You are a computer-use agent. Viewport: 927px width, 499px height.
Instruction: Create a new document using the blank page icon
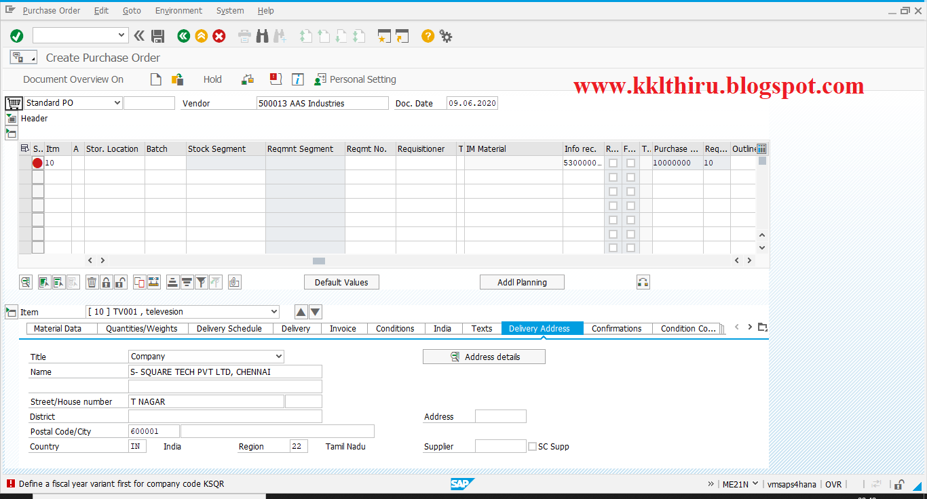(x=156, y=79)
